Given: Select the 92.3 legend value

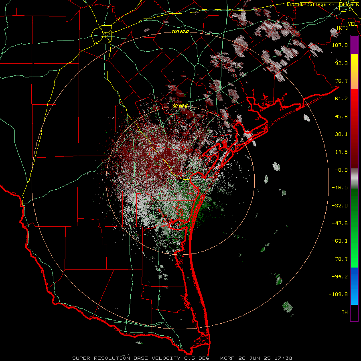Looking at the screenshot, I should (341, 63).
